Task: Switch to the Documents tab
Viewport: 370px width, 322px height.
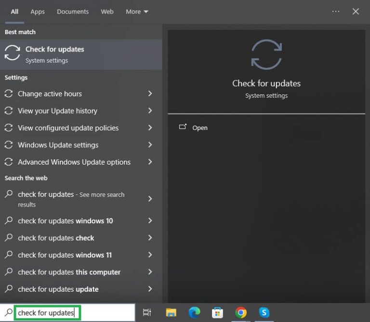Action: 73,12
